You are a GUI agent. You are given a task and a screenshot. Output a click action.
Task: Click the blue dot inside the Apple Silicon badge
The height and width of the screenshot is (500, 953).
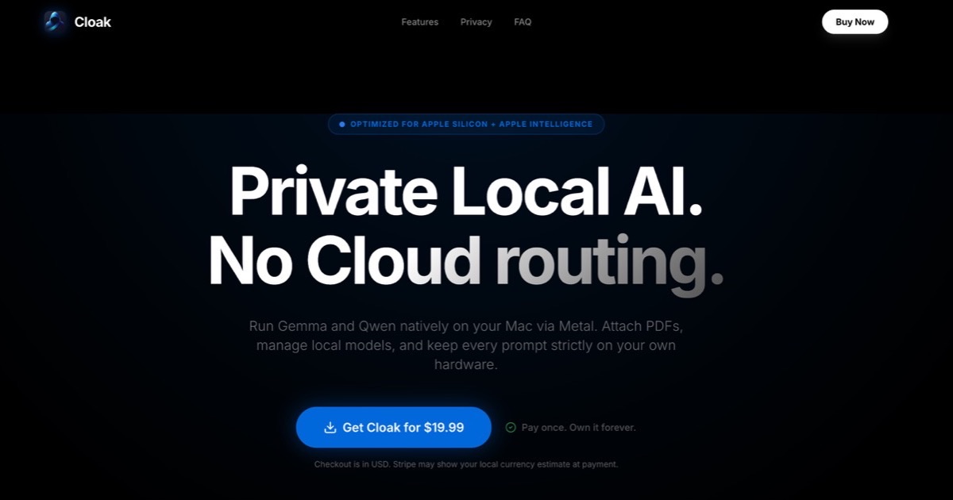(x=341, y=124)
